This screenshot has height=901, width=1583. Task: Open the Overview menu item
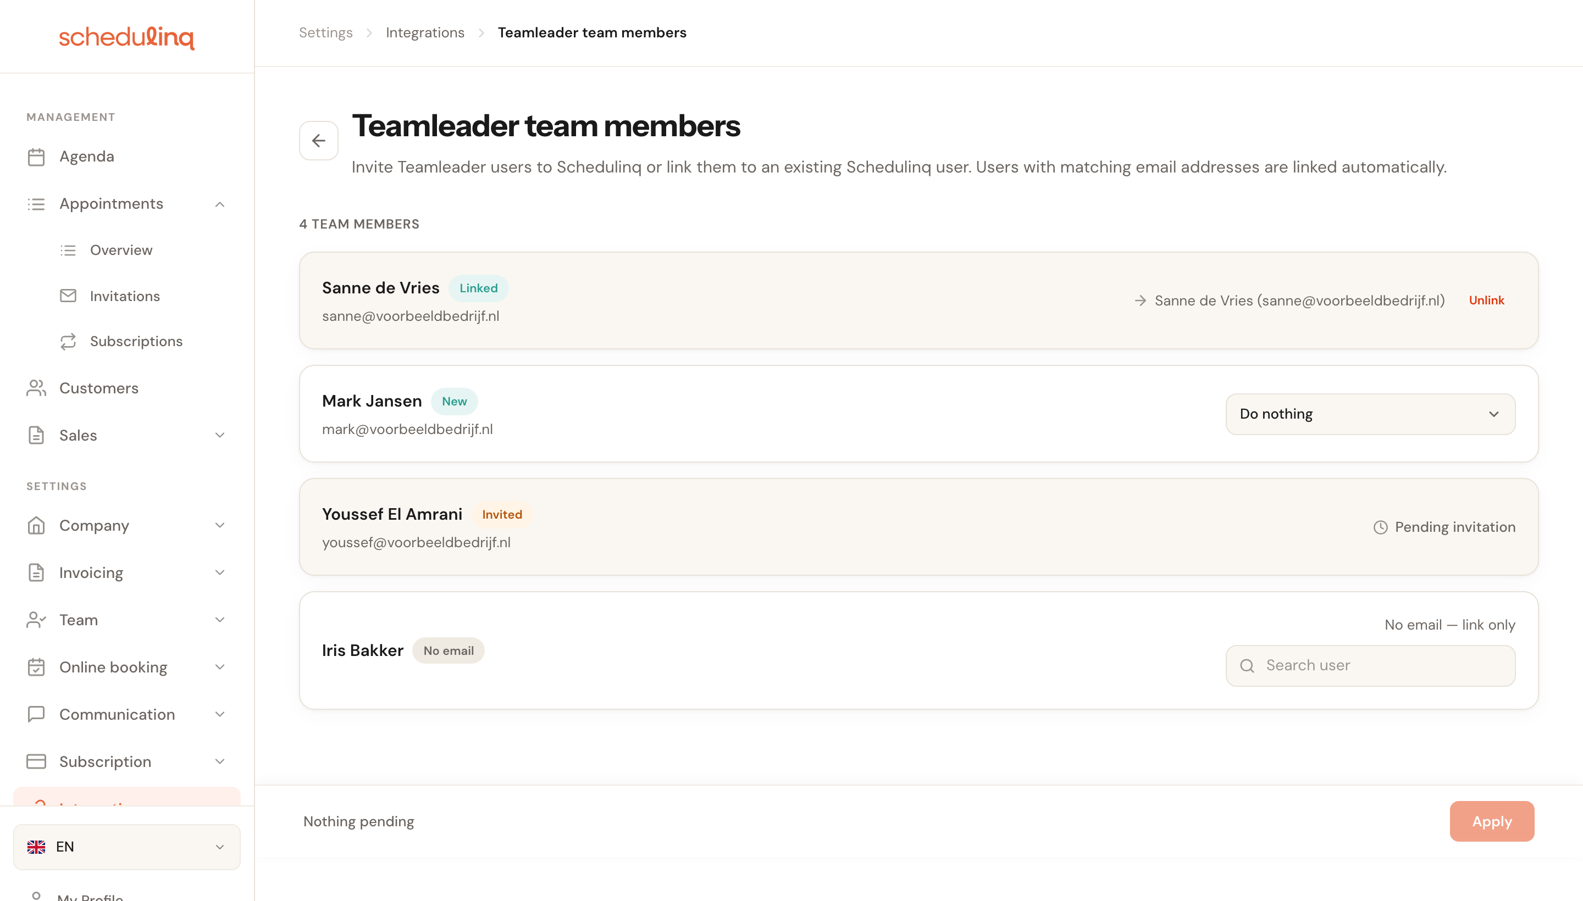coord(121,250)
